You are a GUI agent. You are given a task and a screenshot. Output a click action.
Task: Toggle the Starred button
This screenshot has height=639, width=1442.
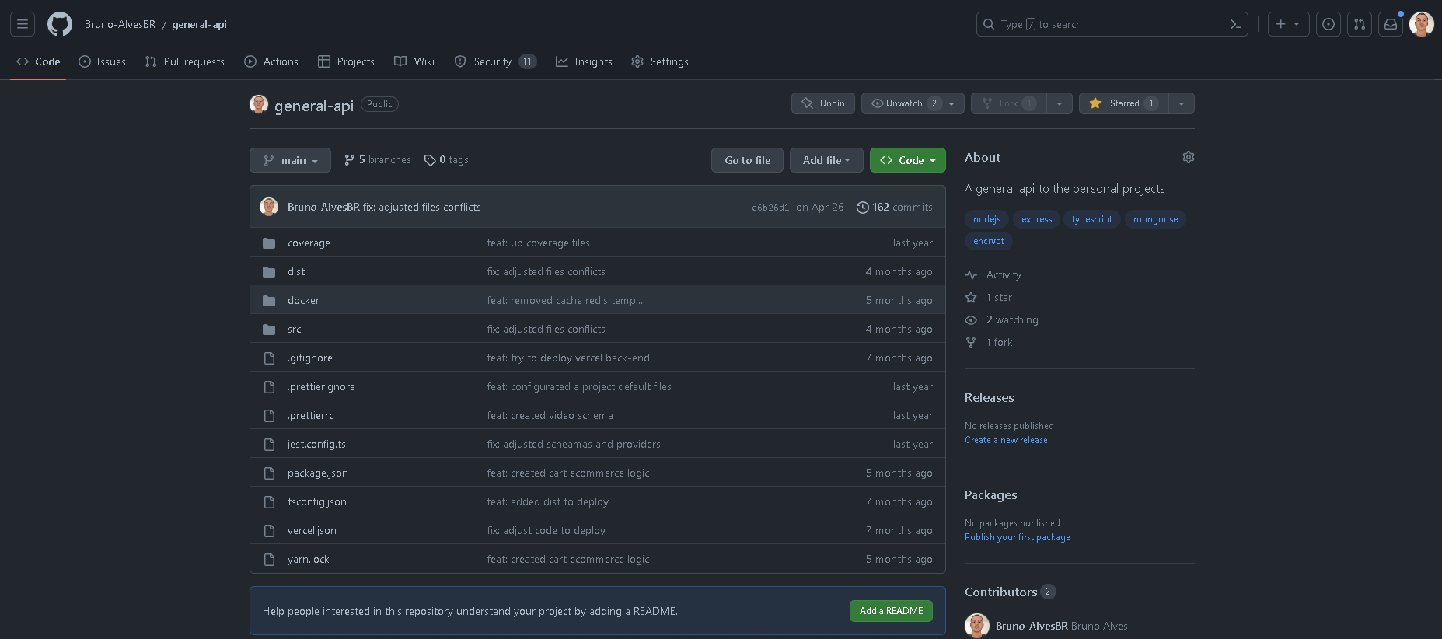coord(1123,103)
